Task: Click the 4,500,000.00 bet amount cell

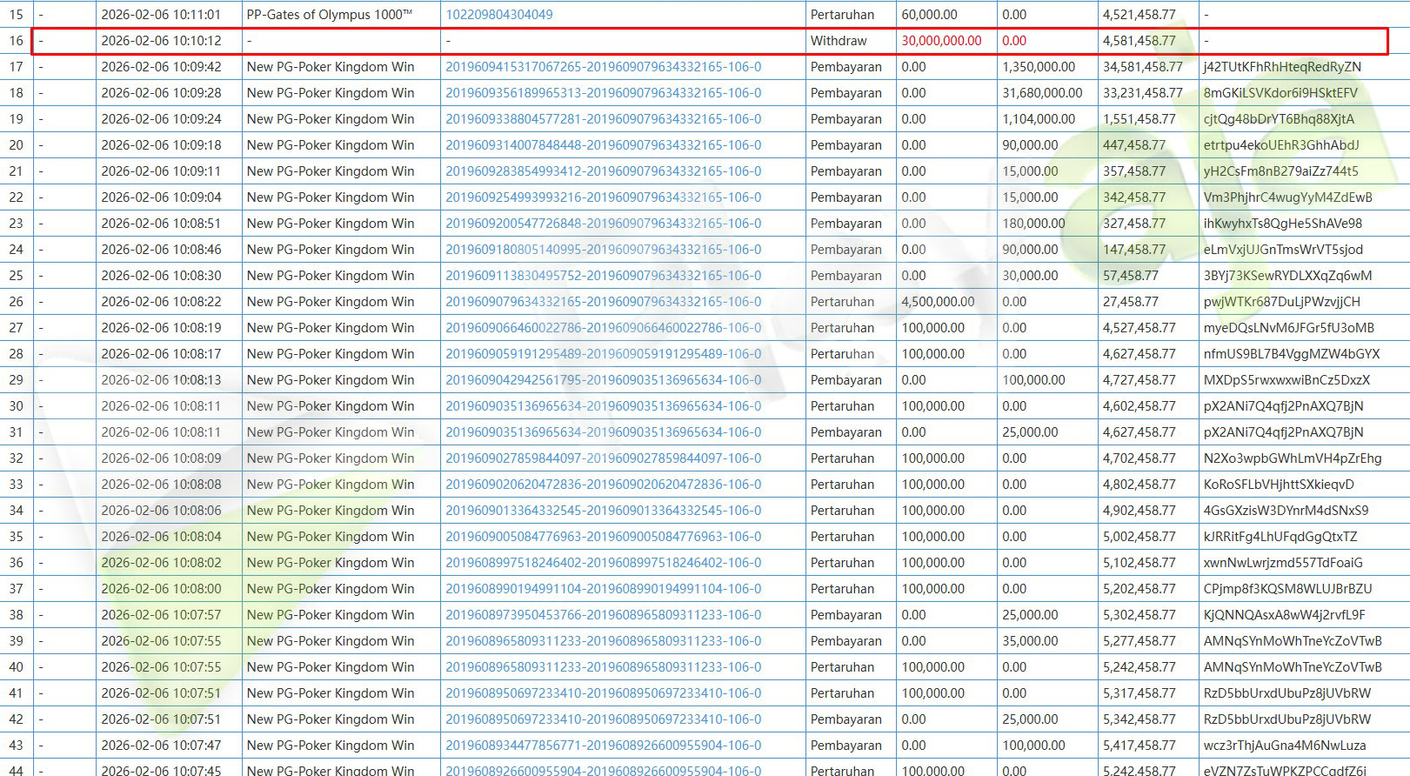Action: point(938,302)
